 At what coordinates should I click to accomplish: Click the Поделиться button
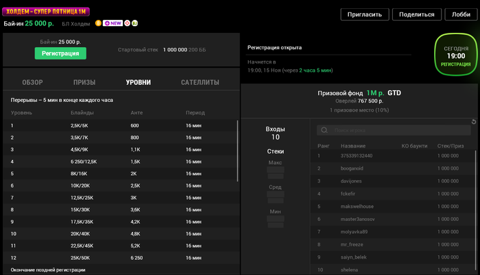pos(416,14)
